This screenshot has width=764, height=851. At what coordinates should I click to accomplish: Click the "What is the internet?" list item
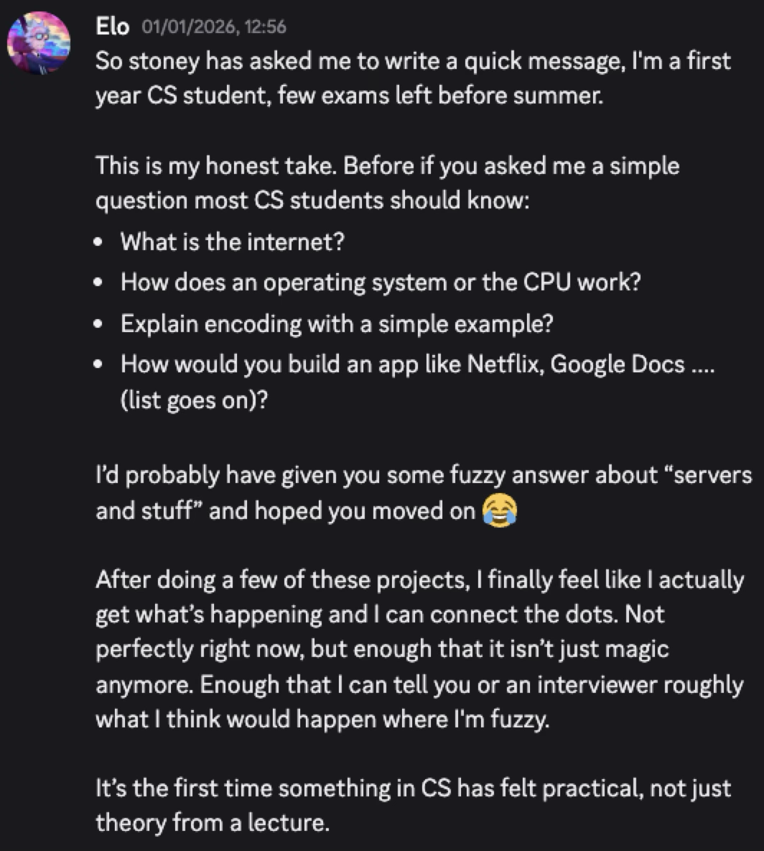[x=233, y=241]
